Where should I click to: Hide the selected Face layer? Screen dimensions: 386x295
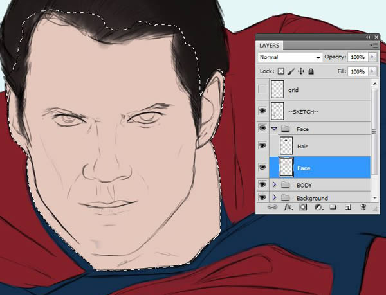262,167
